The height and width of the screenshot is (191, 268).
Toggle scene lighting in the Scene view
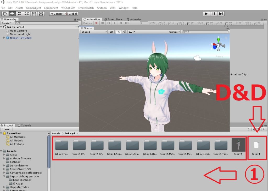pyautogui.click(x=119, y=32)
